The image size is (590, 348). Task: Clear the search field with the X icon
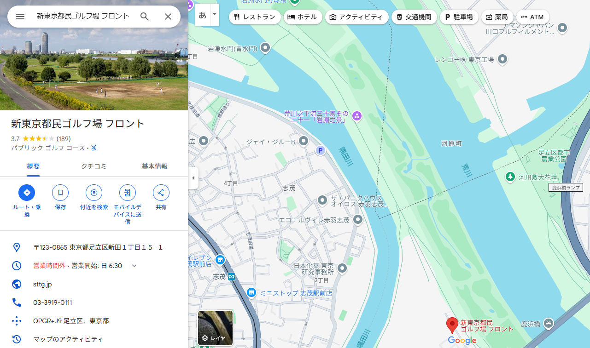168,16
